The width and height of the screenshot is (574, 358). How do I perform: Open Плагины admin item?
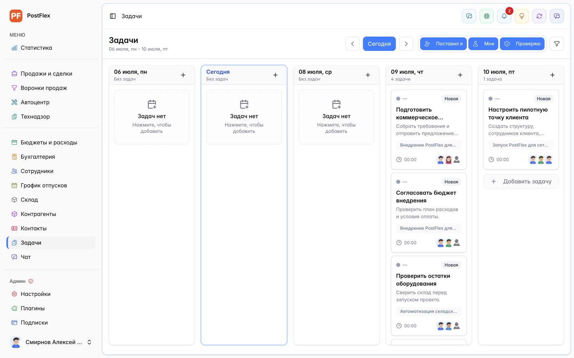(x=51, y=308)
